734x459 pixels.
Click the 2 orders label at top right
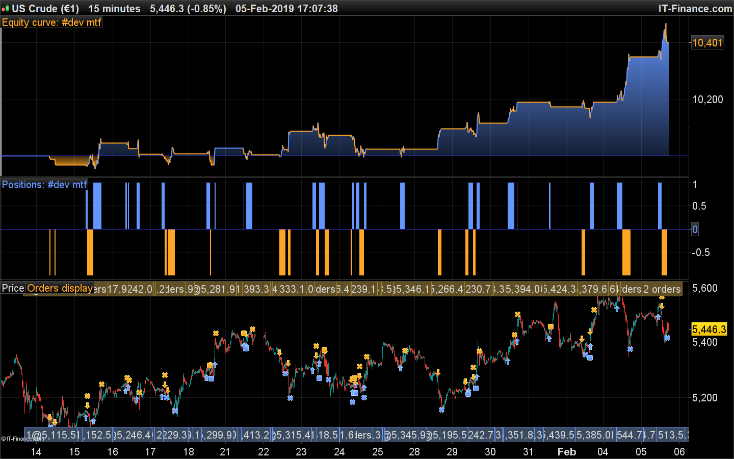(662, 289)
